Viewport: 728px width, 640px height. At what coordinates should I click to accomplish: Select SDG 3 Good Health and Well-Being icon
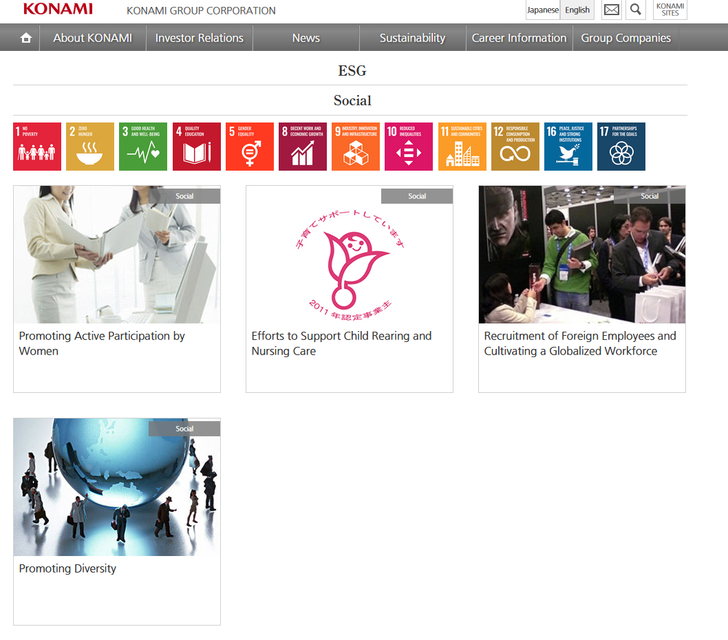[143, 147]
